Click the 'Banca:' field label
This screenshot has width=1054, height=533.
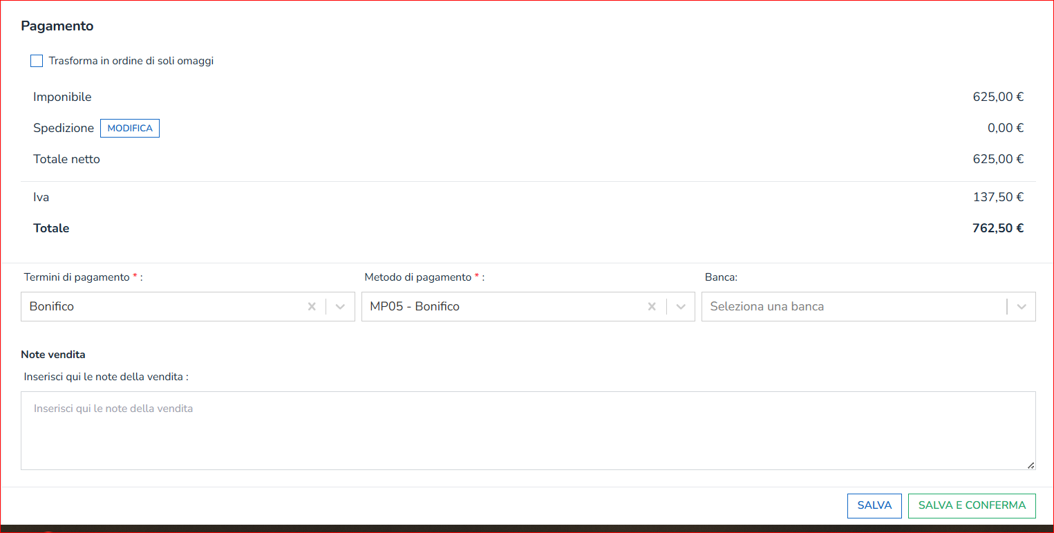pyautogui.click(x=721, y=277)
